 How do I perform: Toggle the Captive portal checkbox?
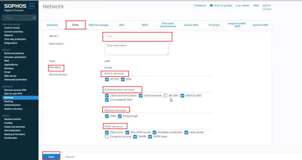click(141, 96)
